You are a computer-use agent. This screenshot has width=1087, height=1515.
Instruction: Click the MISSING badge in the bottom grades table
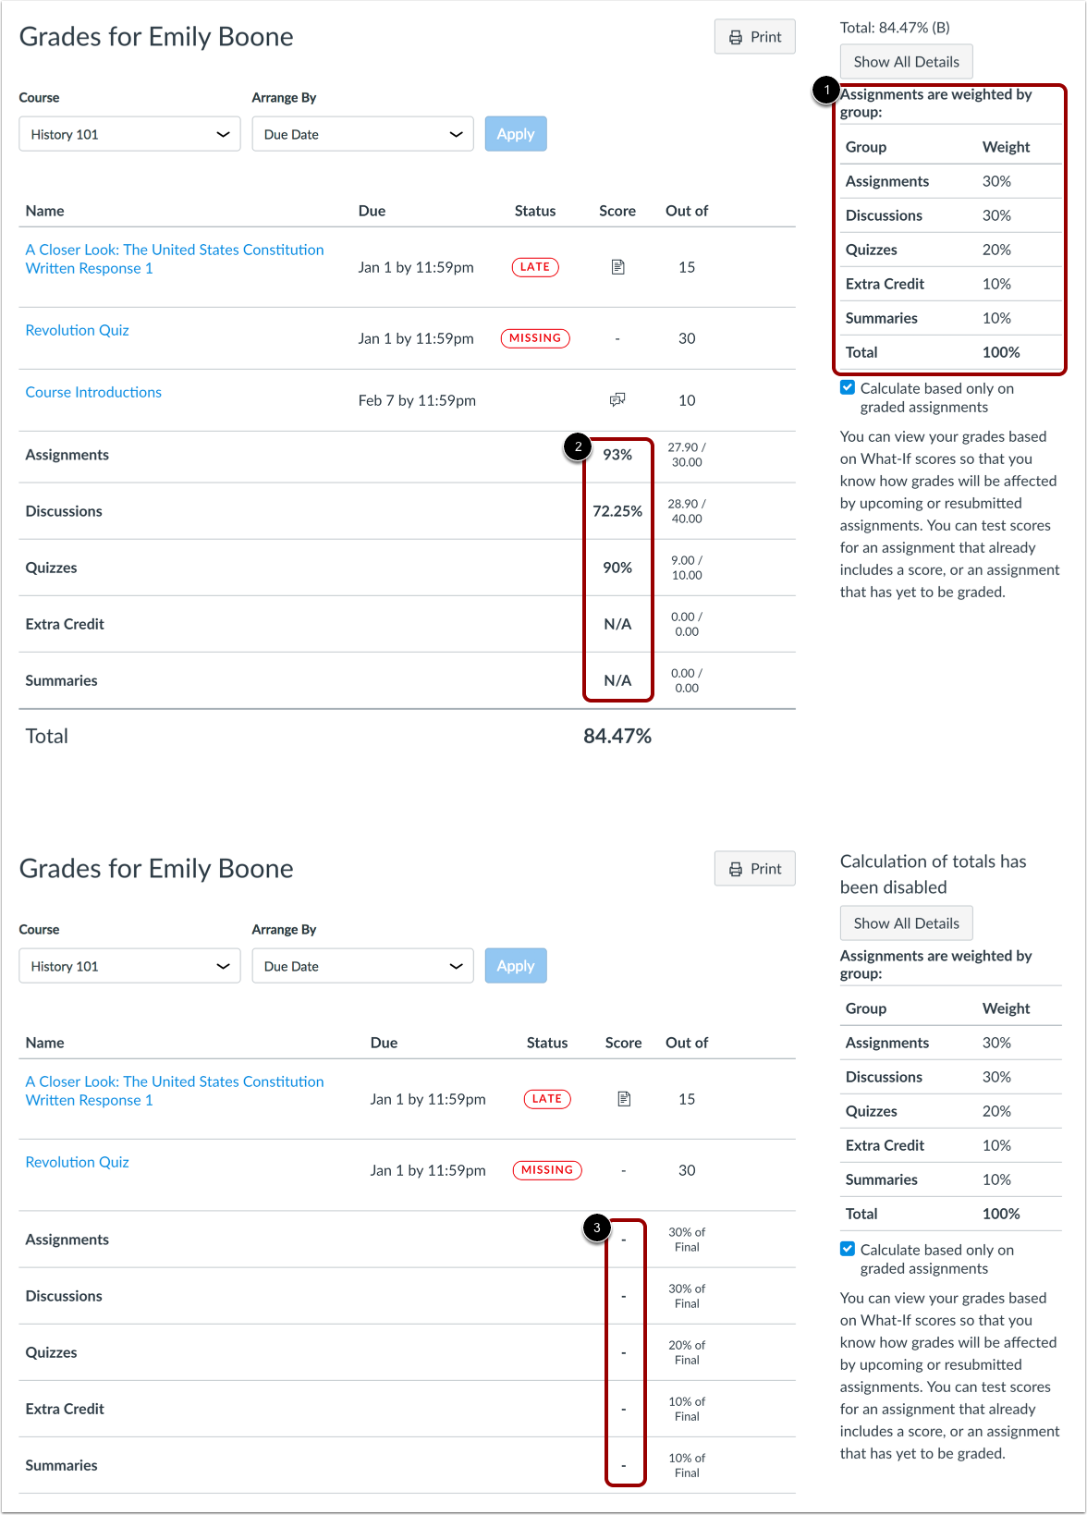(x=547, y=1170)
